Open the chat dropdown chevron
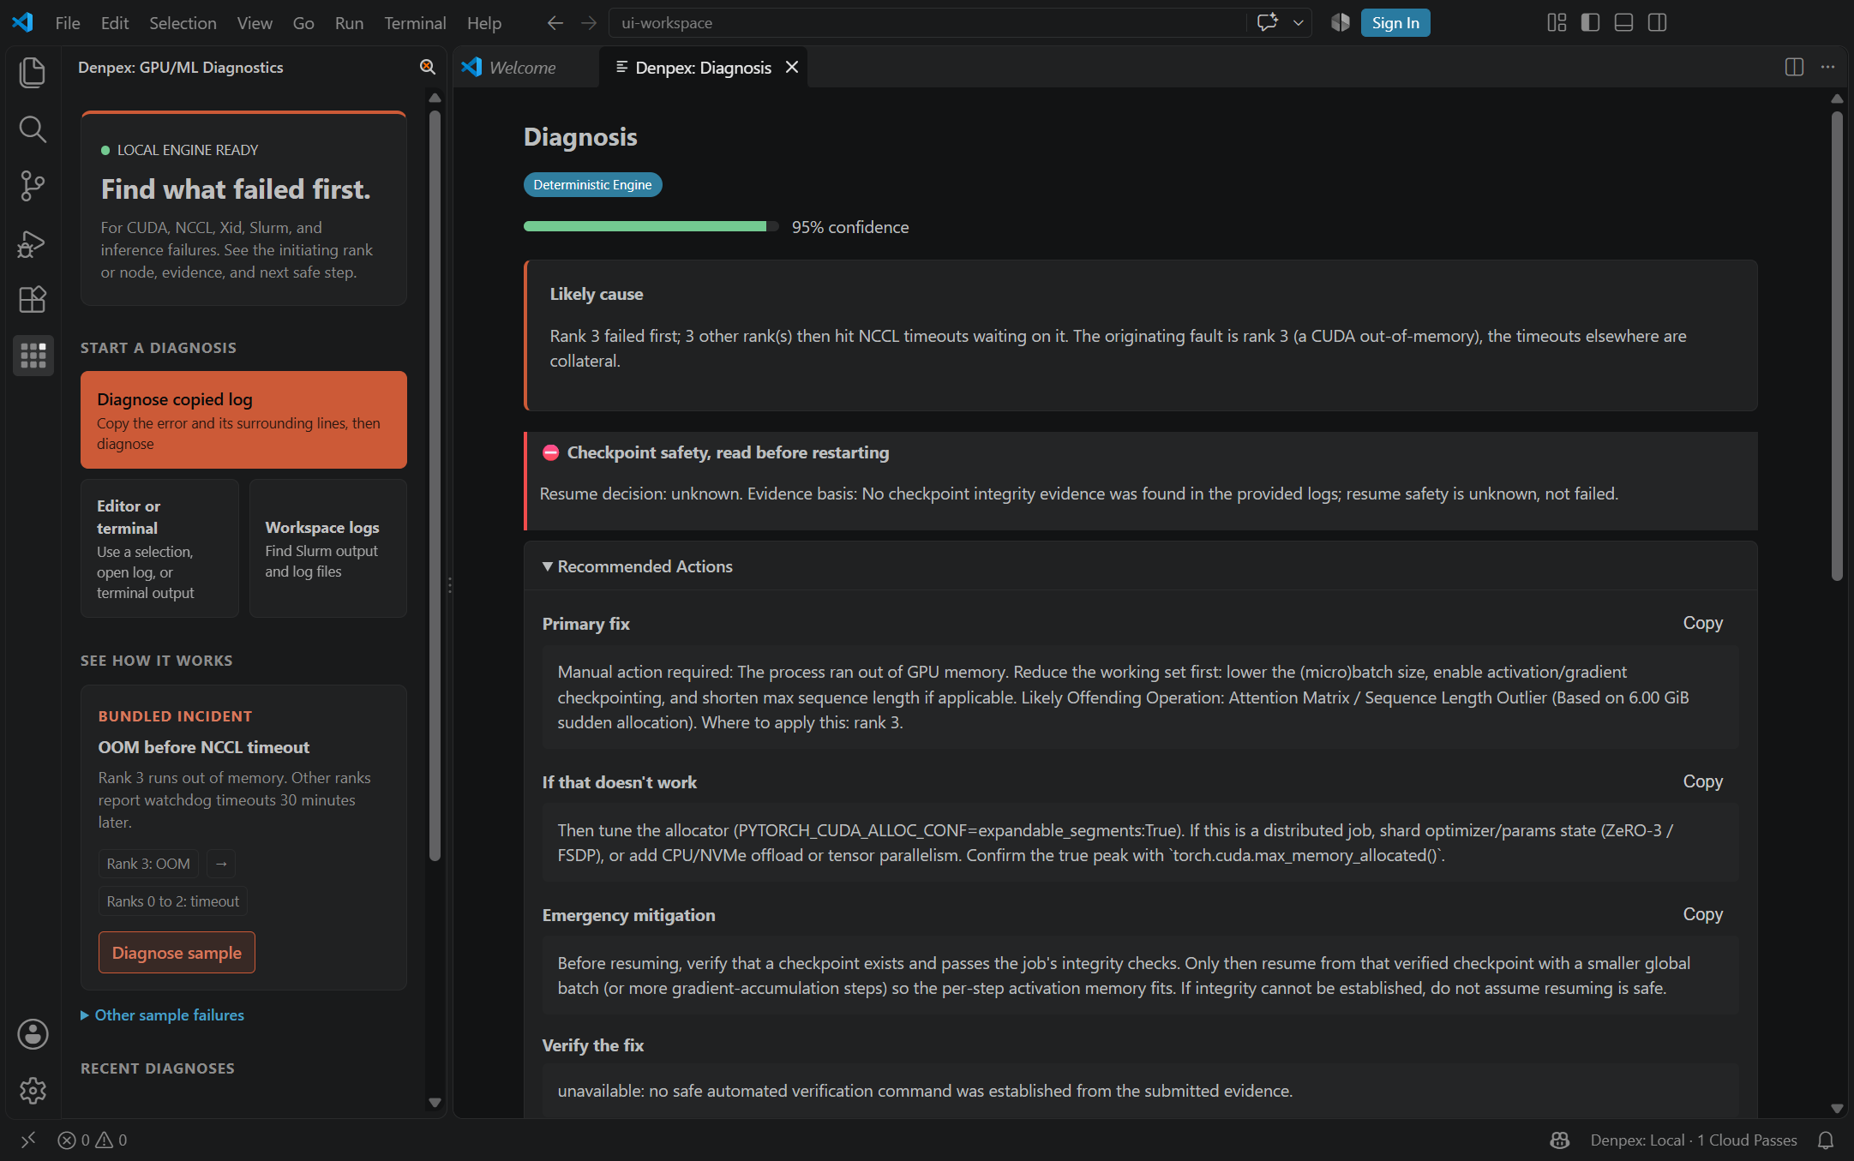Viewport: 1854px width, 1161px height. click(1298, 23)
